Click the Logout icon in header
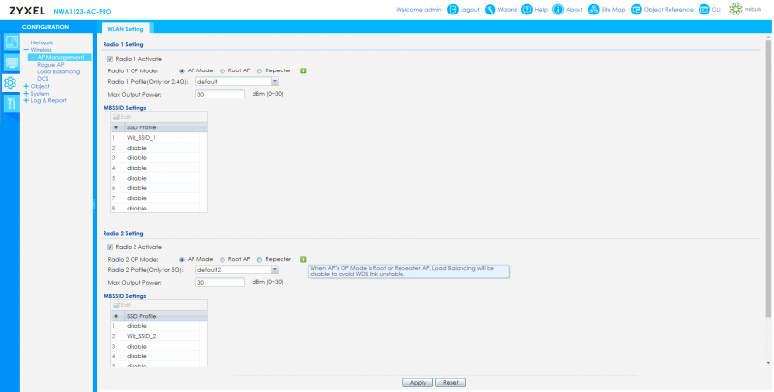This screenshot has height=392, width=774. 453,10
